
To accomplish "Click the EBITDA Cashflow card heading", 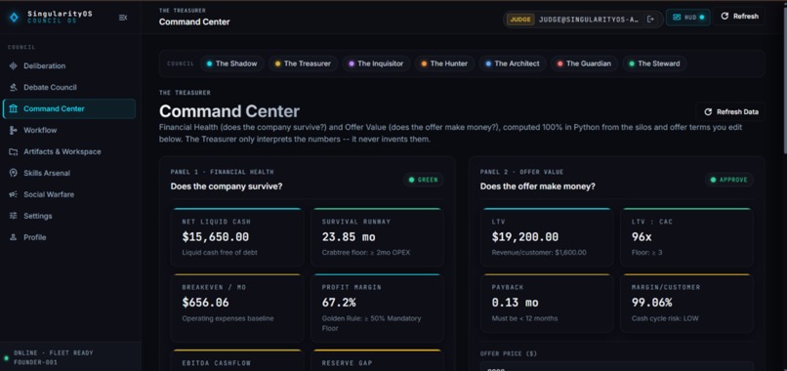I will [217, 363].
